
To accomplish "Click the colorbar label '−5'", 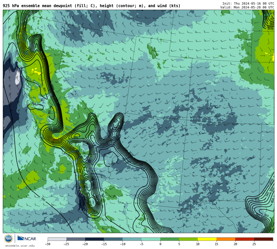I will pos(141,244).
